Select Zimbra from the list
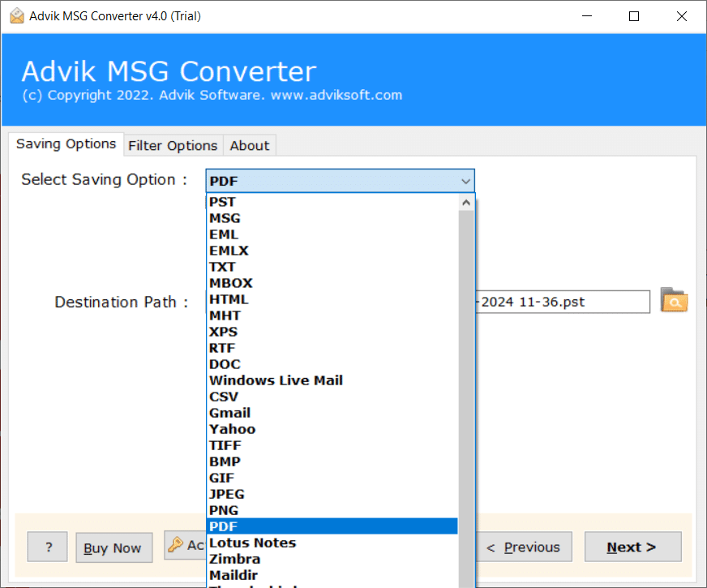 click(332, 559)
